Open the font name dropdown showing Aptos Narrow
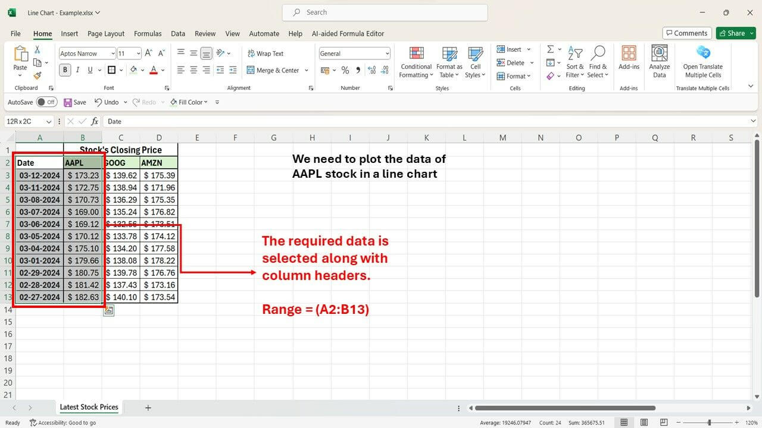This screenshot has width=762, height=428. (113, 53)
